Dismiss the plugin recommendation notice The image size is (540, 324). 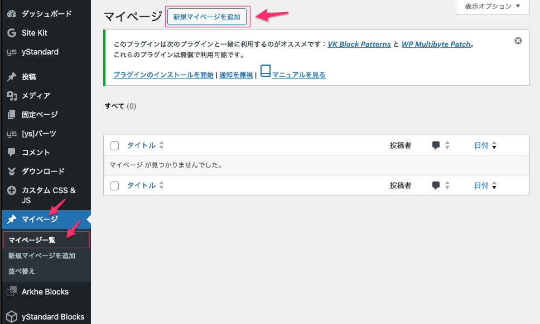pyautogui.click(x=518, y=41)
